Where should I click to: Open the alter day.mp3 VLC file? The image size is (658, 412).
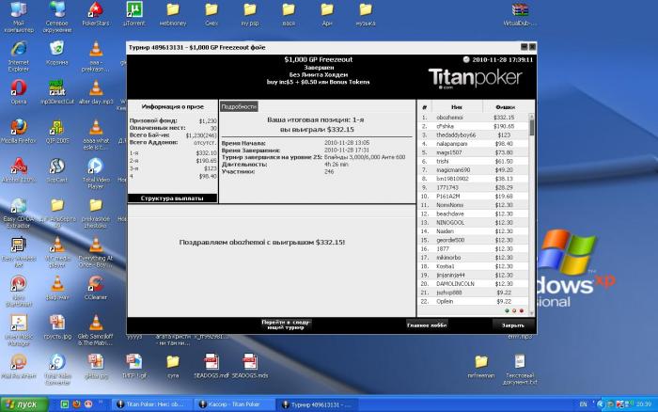(96, 91)
